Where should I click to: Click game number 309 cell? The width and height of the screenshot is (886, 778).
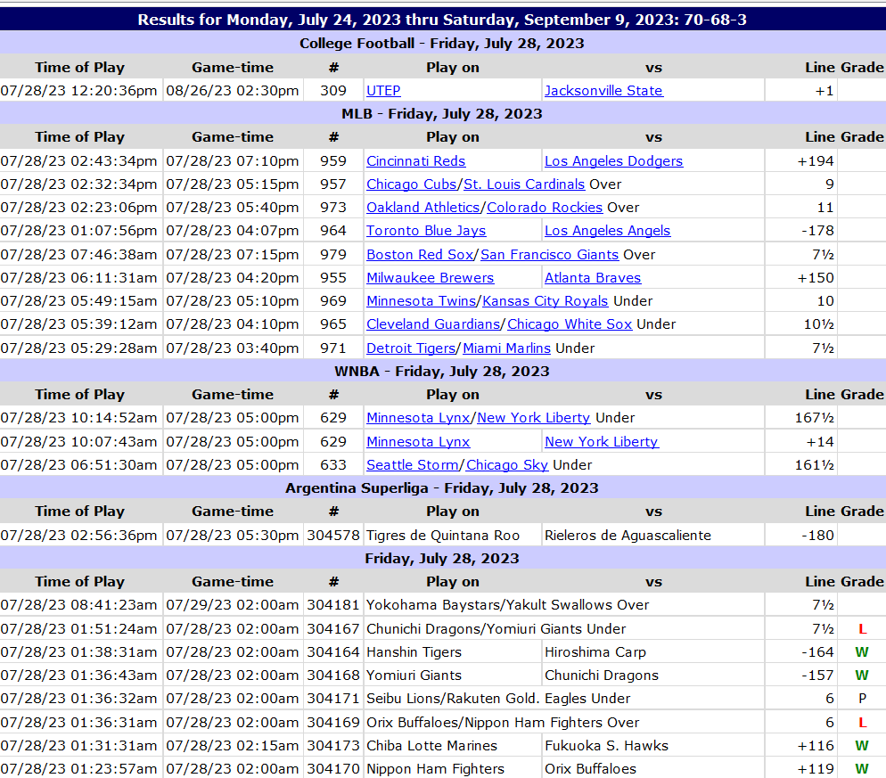tap(333, 90)
